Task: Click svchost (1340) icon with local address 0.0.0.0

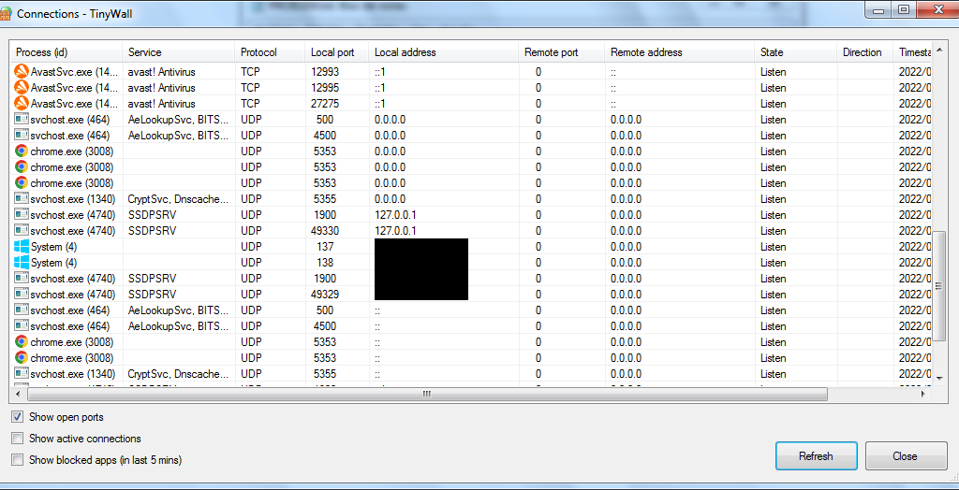Action: pos(22,198)
